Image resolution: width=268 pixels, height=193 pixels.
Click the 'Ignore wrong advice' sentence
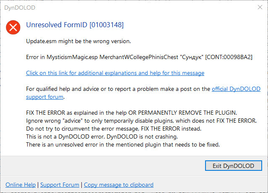(141, 121)
